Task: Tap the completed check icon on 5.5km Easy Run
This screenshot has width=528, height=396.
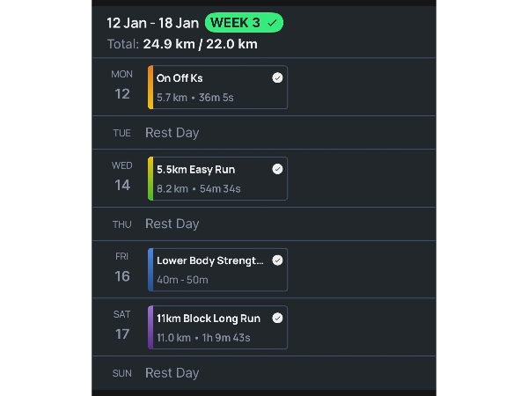Action: (x=277, y=169)
